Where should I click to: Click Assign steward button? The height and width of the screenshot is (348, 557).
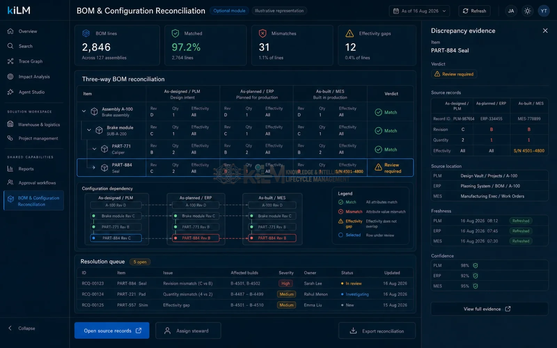188,331
